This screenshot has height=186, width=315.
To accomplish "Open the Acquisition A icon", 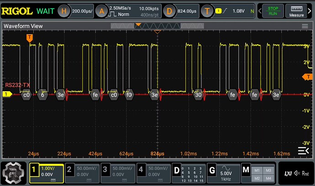I will 102,11.
